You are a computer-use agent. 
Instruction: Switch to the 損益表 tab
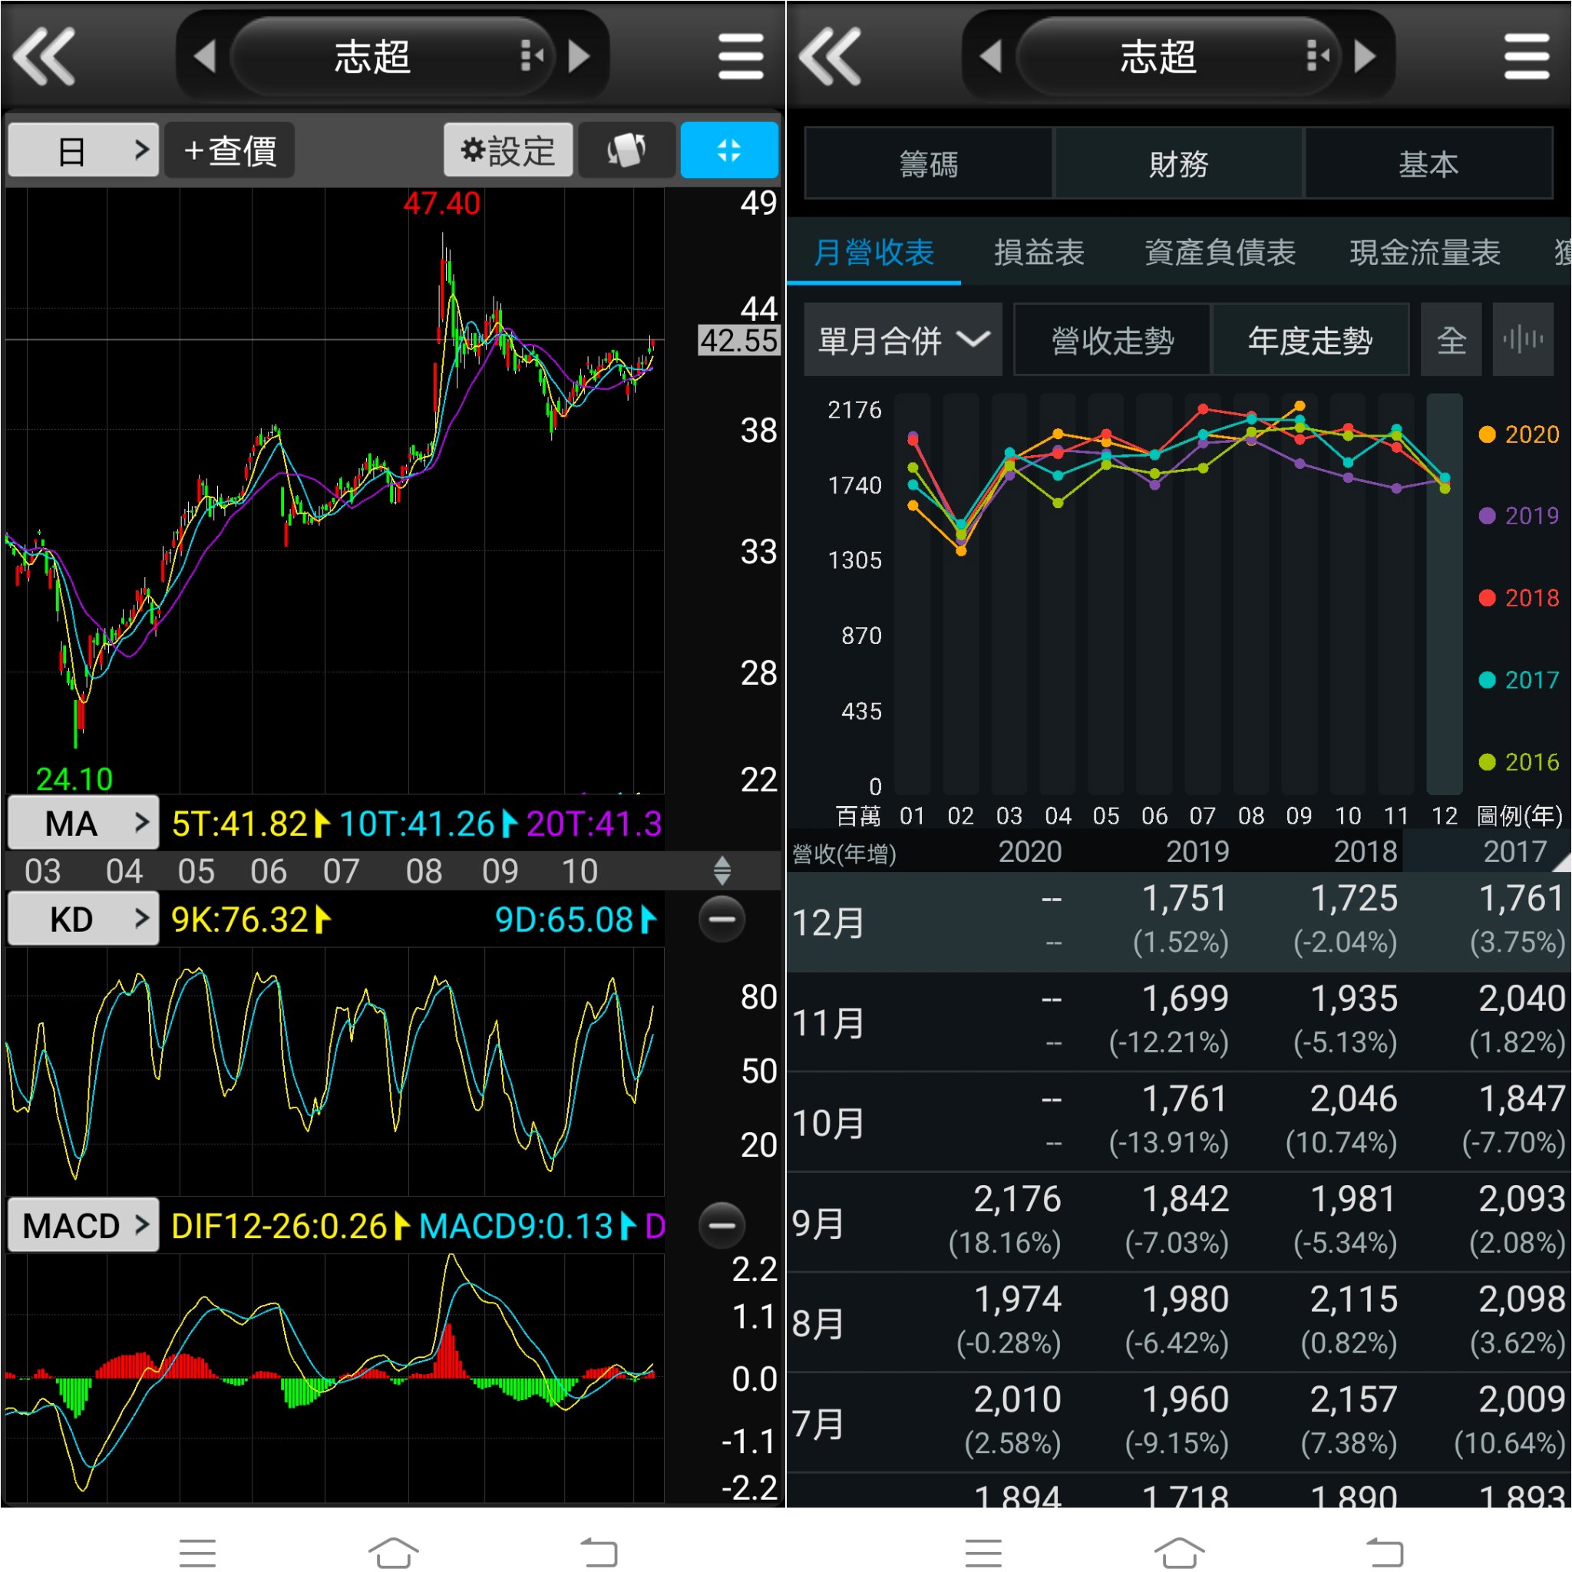point(1039,253)
